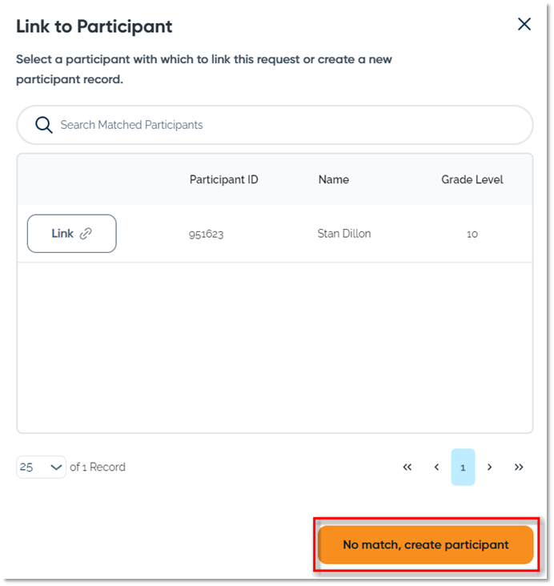Select the Stan Dillon name cell
This screenshot has width=554, height=586.
click(x=344, y=234)
